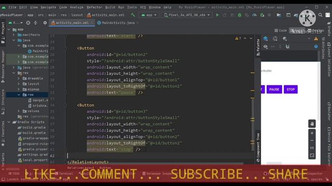The height and width of the screenshot is (186, 332).
Task: Toggle the Project tool window stripe button
Action: click(x=3, y=32)
